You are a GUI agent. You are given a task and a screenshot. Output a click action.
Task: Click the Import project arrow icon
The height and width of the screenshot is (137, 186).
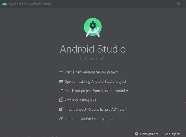tap(61, 109)
